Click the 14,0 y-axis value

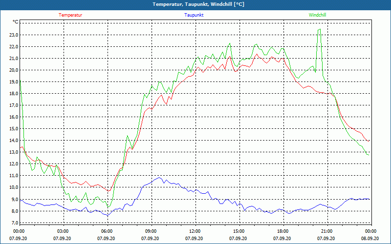click(14, 141)
